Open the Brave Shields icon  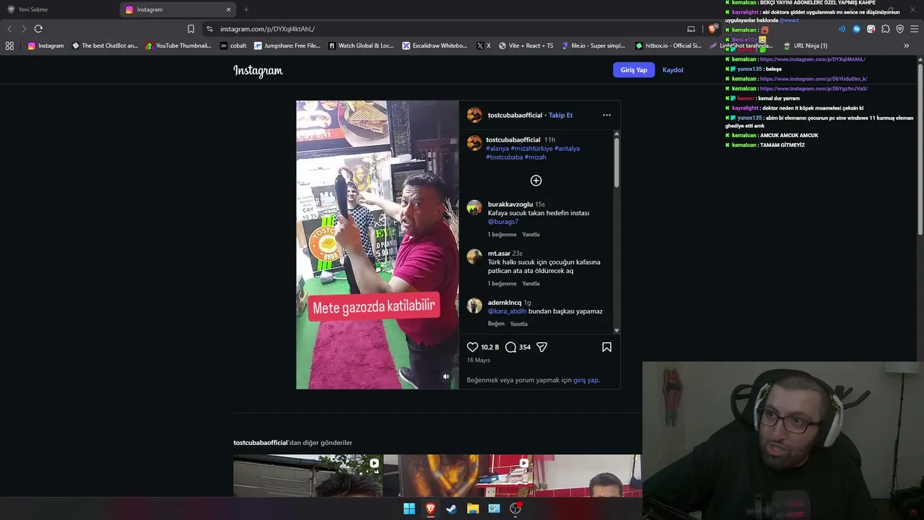click(712, 29)
